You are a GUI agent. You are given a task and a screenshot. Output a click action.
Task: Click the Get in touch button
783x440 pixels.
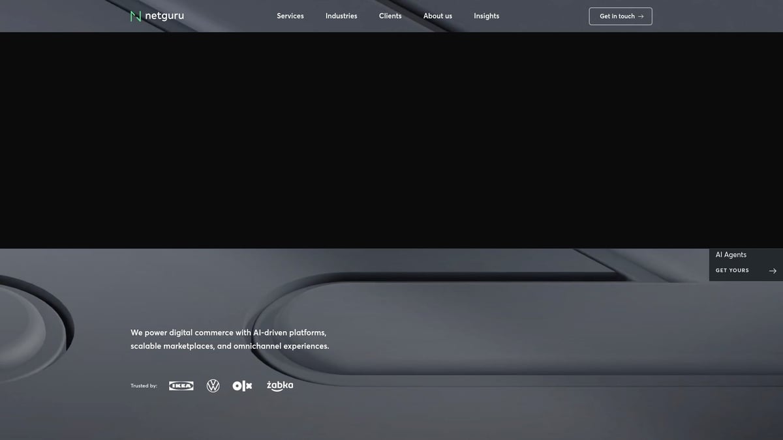pyautogui.click(x=621, y=16)
